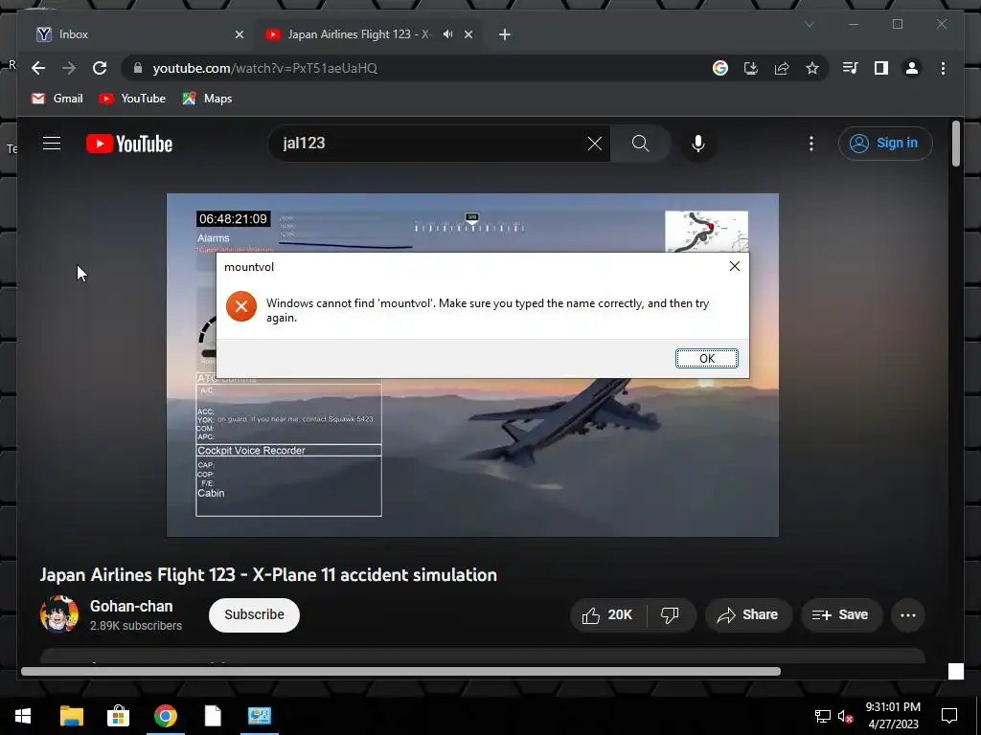Open Microsoft Store from the taskbar
The image size is (981, 735).
pos(118,716)
